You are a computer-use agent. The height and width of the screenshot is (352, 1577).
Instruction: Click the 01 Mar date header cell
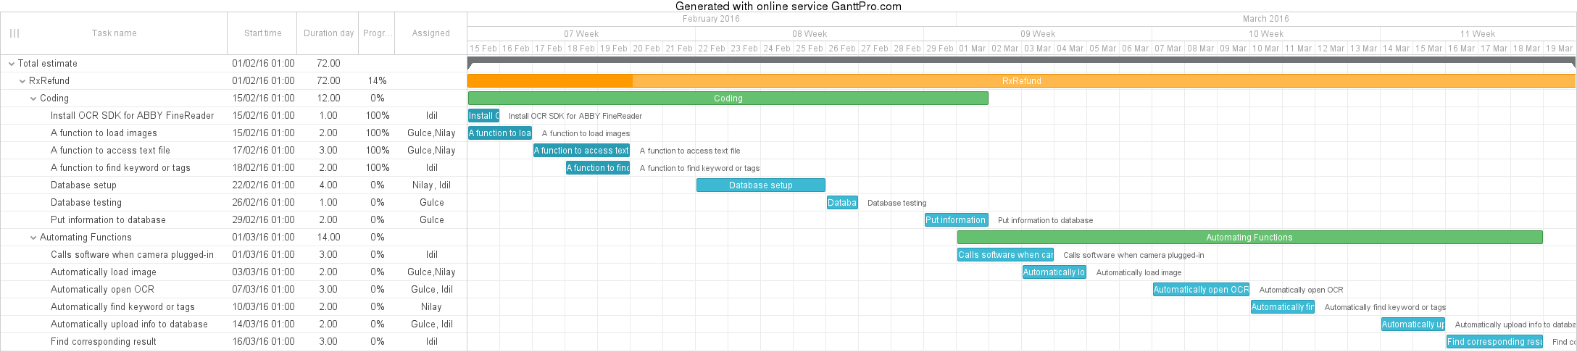[x=972, y=49]
